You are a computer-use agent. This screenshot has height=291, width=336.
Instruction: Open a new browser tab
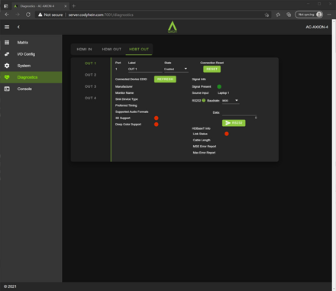click(74, 6)
